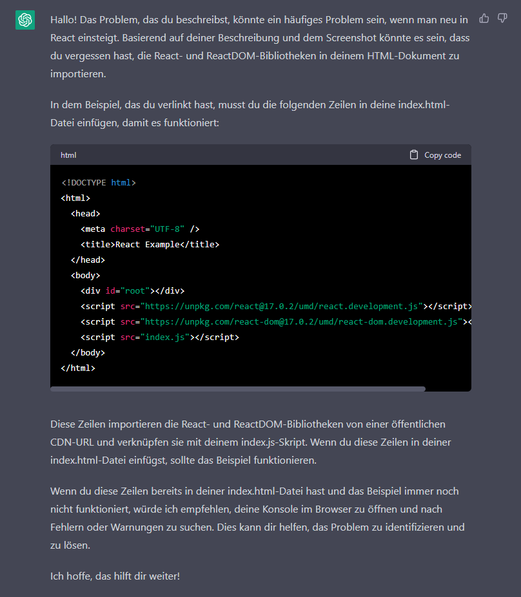This screenshot has width=521, height=597.
Task: Click the 'html' language label in the code header
Action: coord(68,155)
